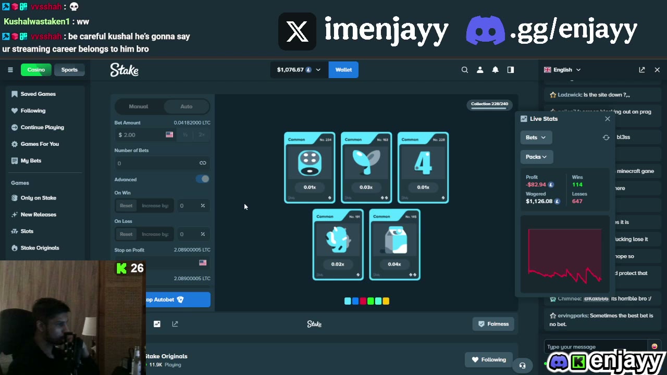Close the Live Stats panel
This screenshot has width=667, height=375.
(608, 119)
